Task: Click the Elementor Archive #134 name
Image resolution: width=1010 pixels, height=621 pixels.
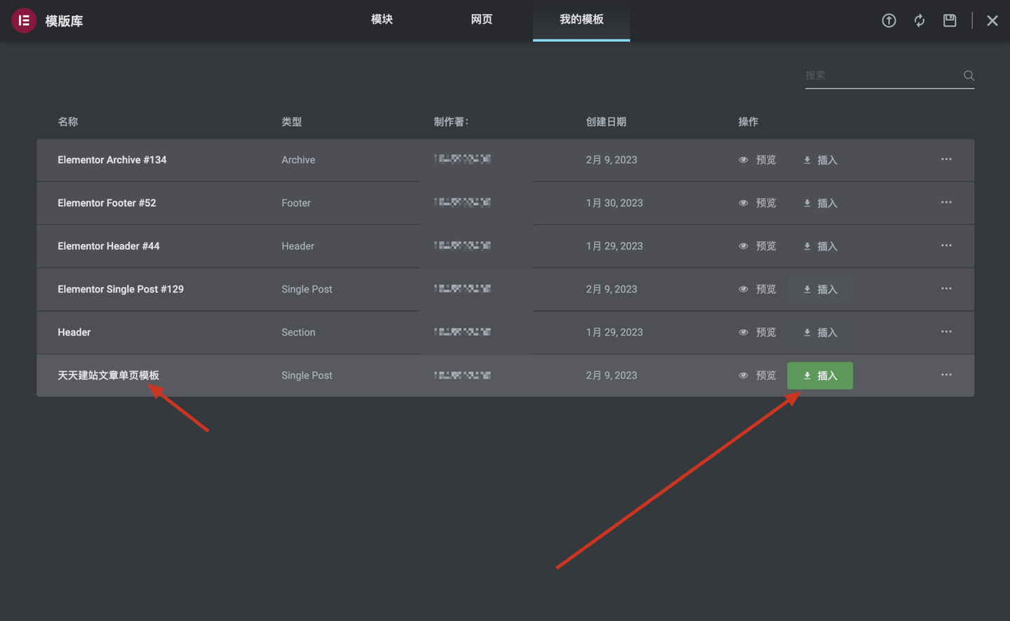Action: 112,160
